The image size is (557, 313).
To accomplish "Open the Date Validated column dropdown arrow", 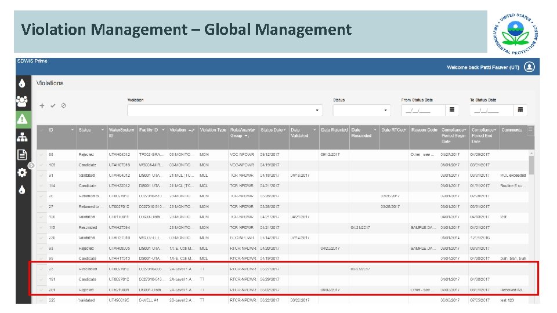I will 314,130.
